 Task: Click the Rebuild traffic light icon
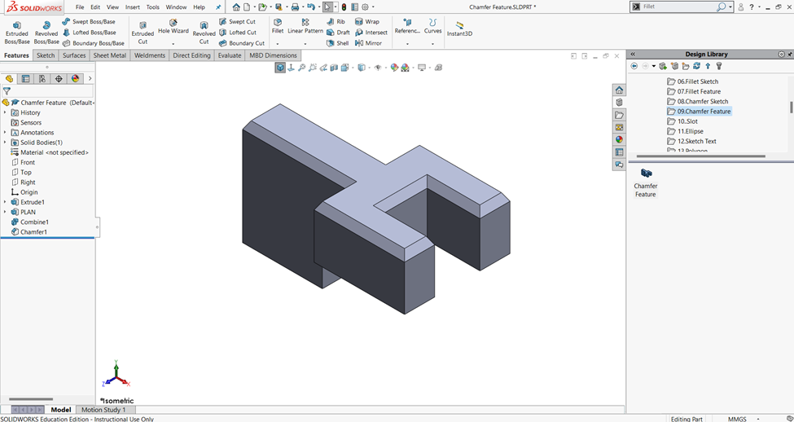coord(344,7)
